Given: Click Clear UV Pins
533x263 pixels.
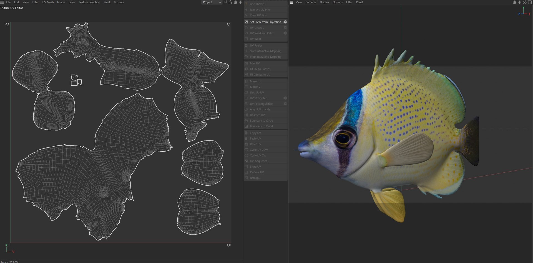Looking at the screenshot, I should coord(265,15).
